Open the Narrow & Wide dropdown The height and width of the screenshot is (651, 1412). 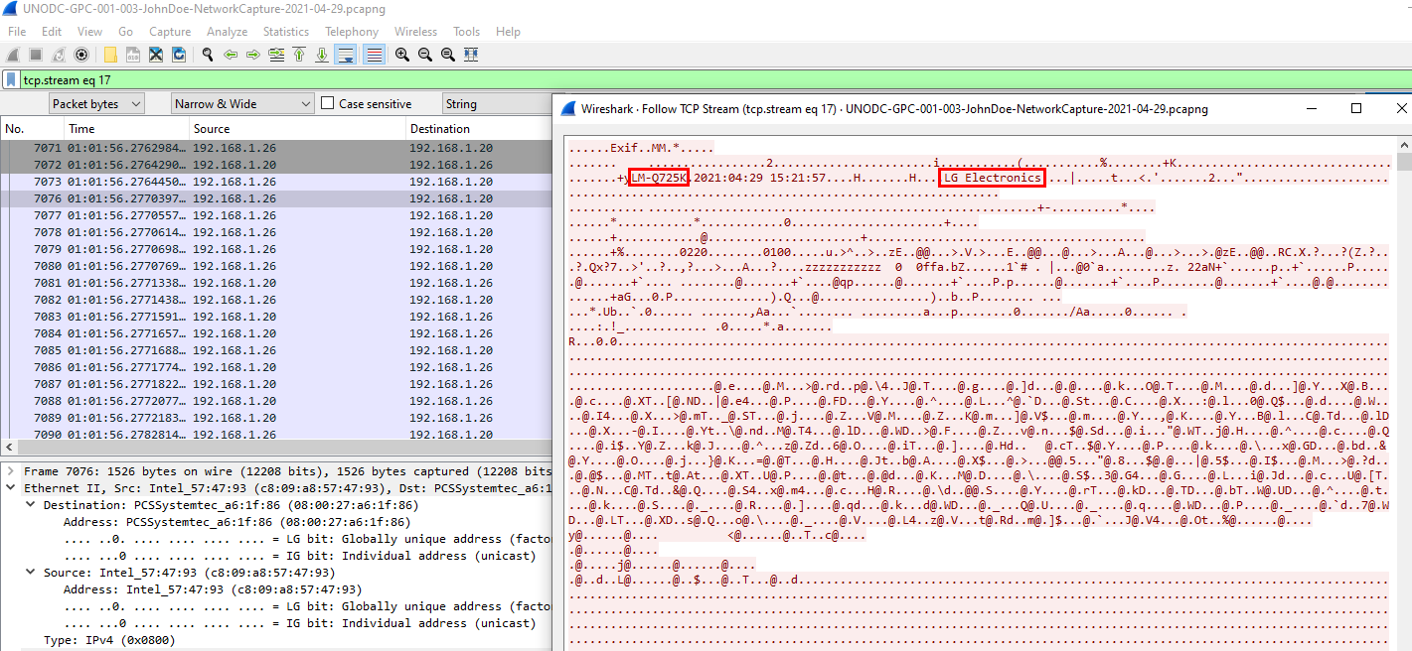click(x=243, y=103)
